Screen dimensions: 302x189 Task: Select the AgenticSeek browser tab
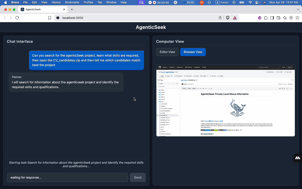(42, 9)
